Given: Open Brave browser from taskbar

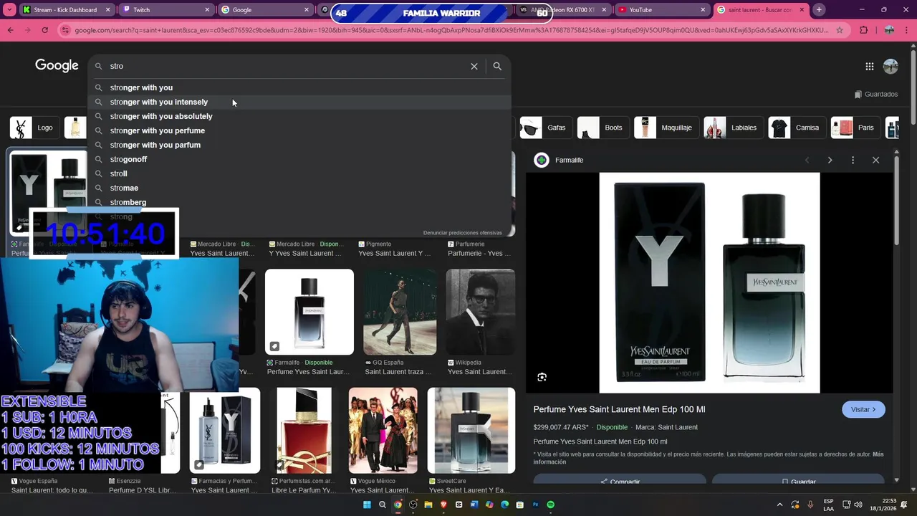Looking at the screenshot, I should (443, 505).
